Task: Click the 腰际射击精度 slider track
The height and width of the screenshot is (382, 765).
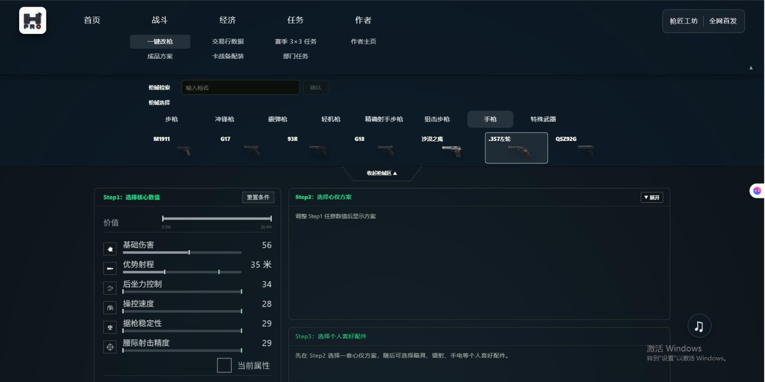Action: coord(182,350)
